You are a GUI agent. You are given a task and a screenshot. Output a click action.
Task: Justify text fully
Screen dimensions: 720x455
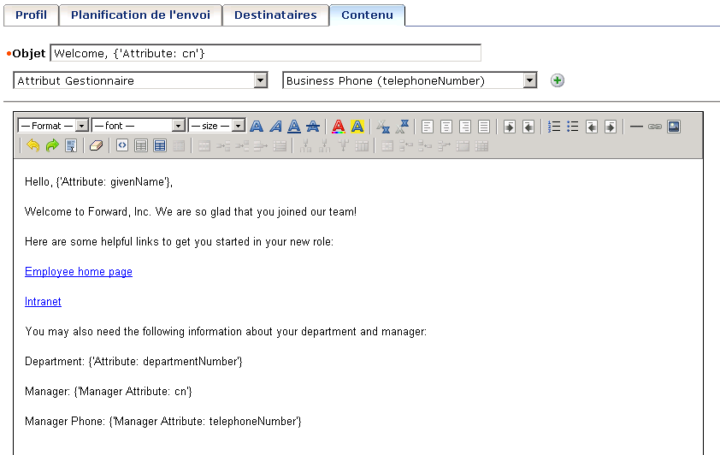483,127
